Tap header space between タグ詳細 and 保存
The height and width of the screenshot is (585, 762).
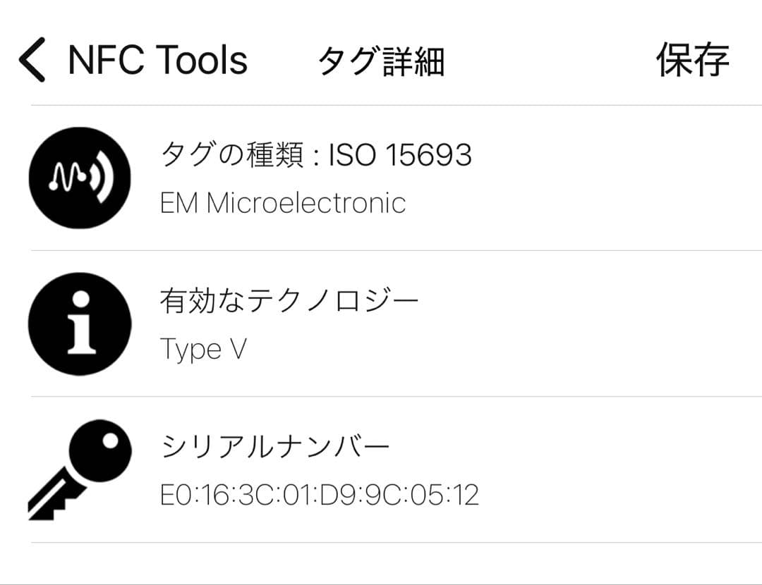pos(550,60)
